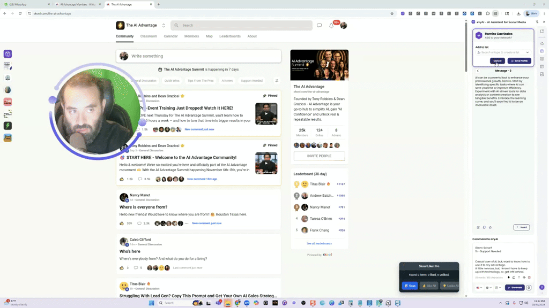Open the template dropdown beside Generate
Viewport: 549px width, 308px height.
498,288
